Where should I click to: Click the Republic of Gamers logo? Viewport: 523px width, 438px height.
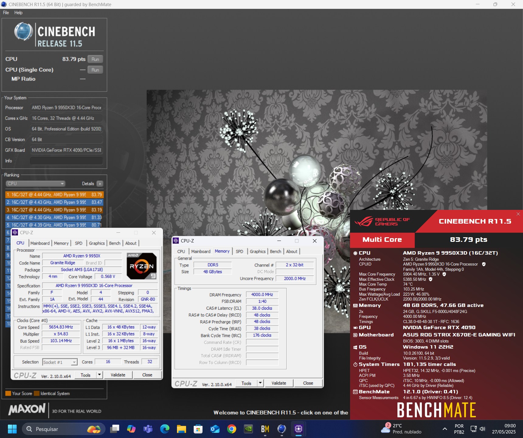(382, 221)
